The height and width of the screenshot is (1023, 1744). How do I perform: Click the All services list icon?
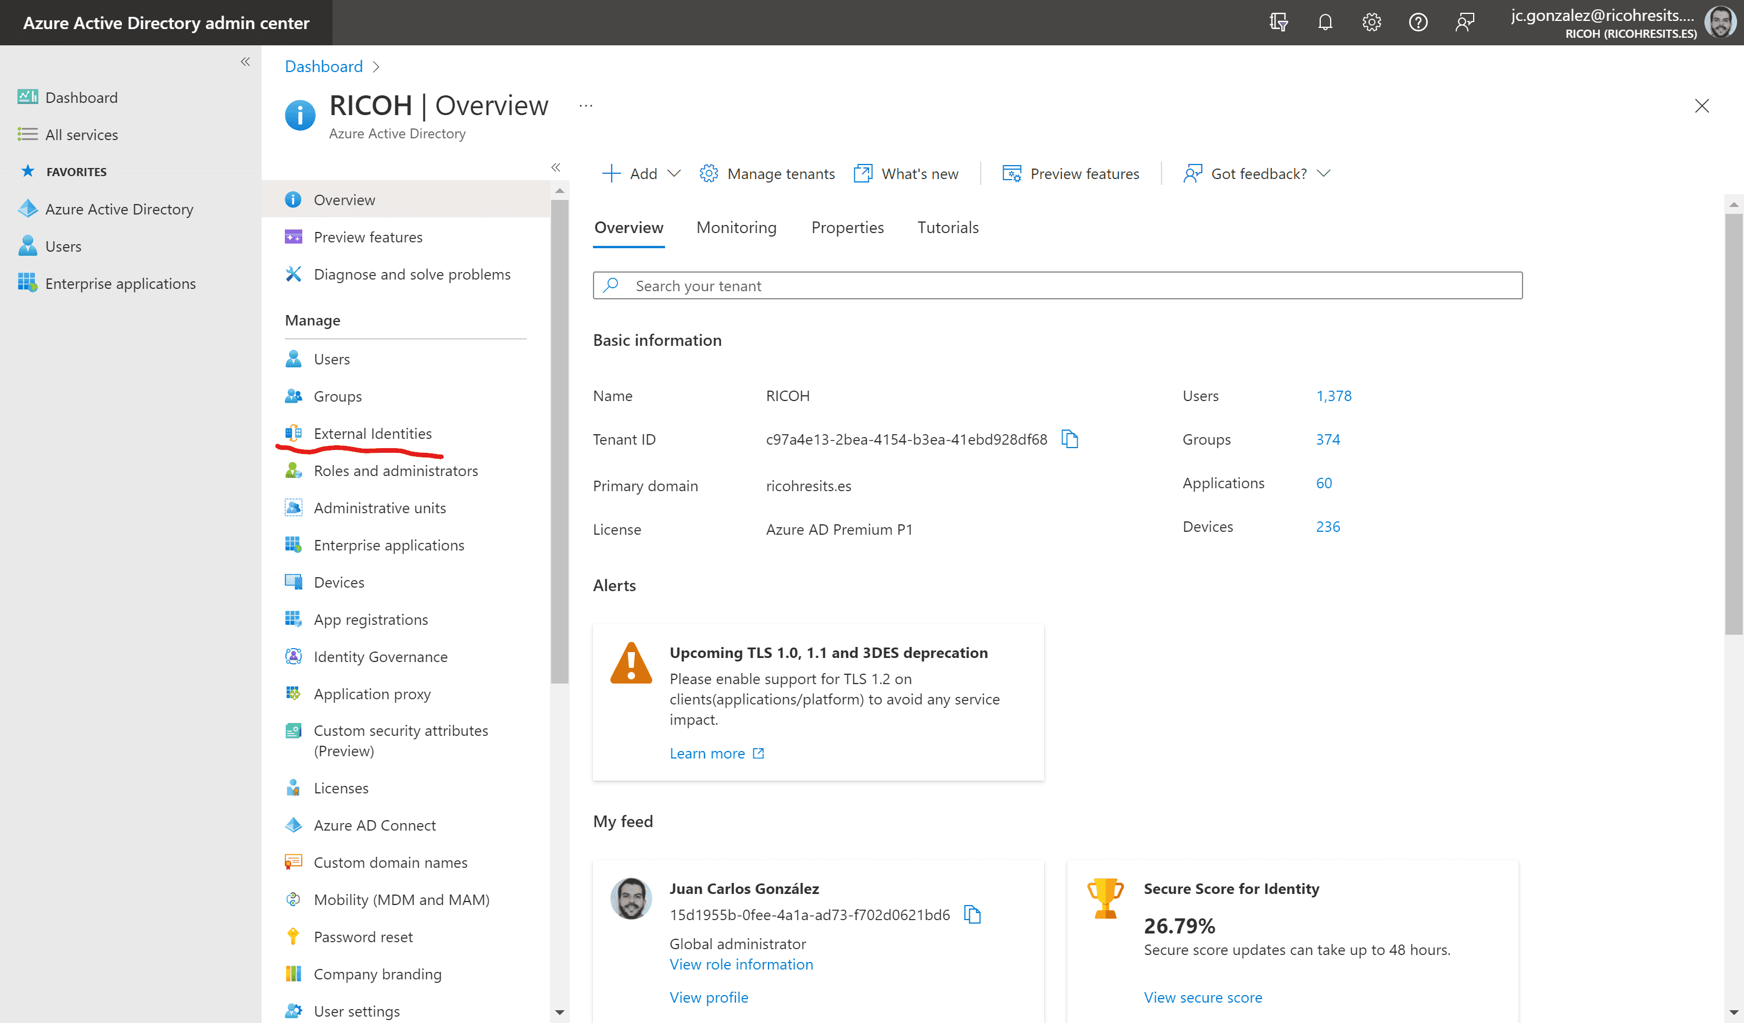[28, 134]
